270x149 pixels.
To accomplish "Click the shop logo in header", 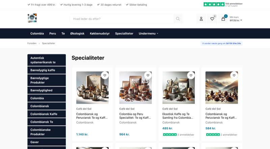I will 32,18.
